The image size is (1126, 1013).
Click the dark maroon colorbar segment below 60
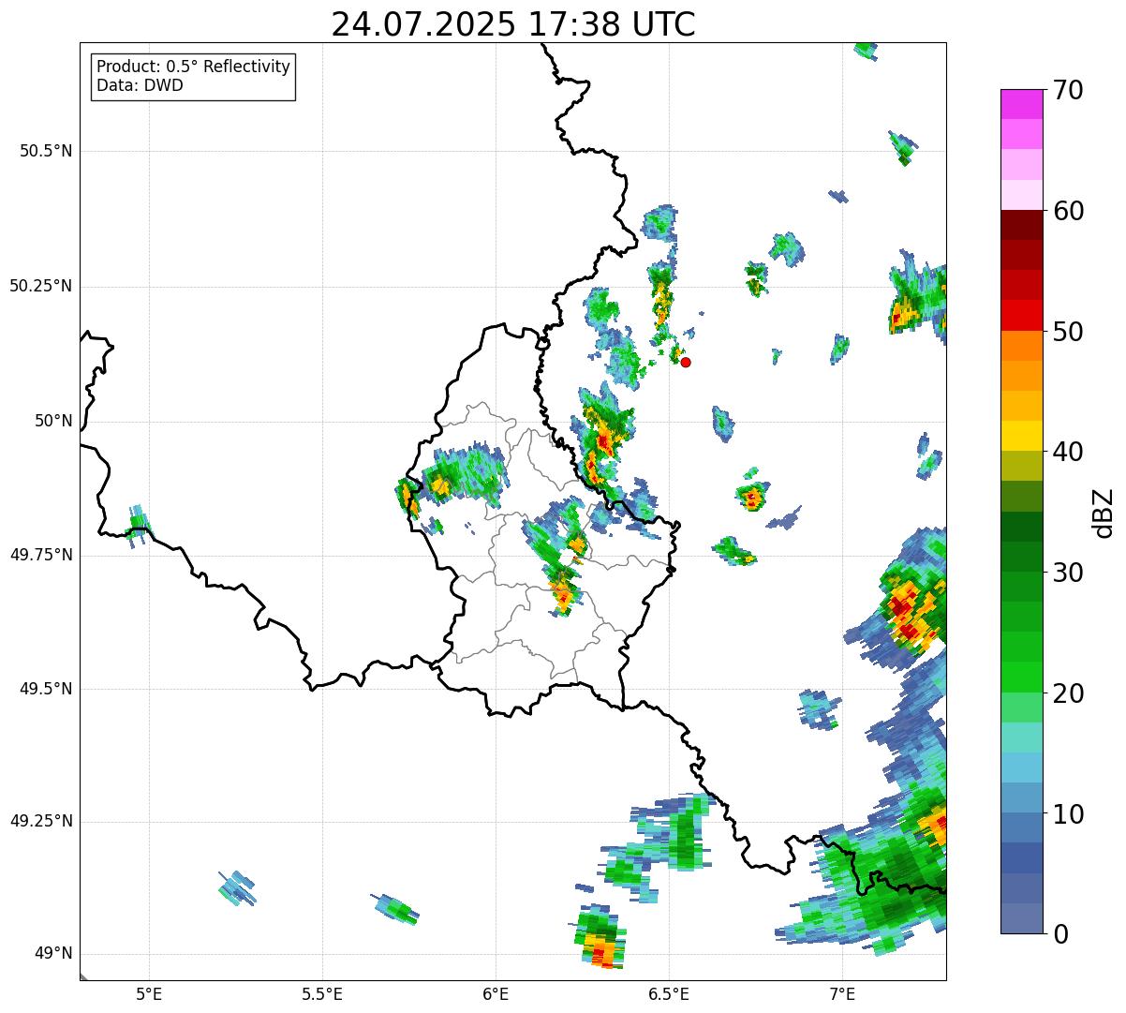point(1021,225)
